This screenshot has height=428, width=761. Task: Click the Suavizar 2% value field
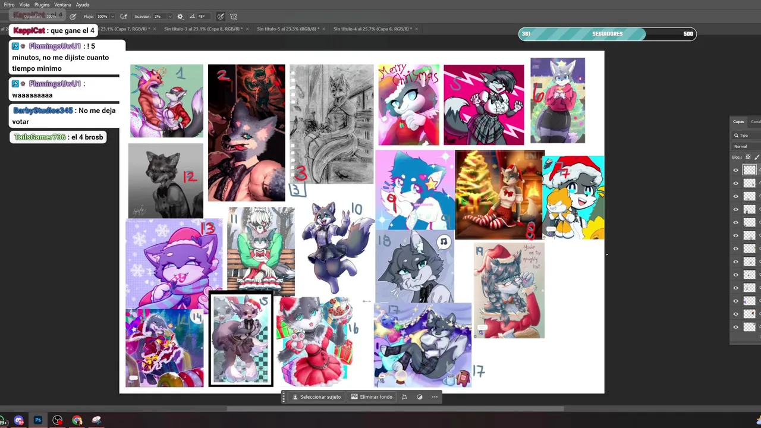click(159, 17)
